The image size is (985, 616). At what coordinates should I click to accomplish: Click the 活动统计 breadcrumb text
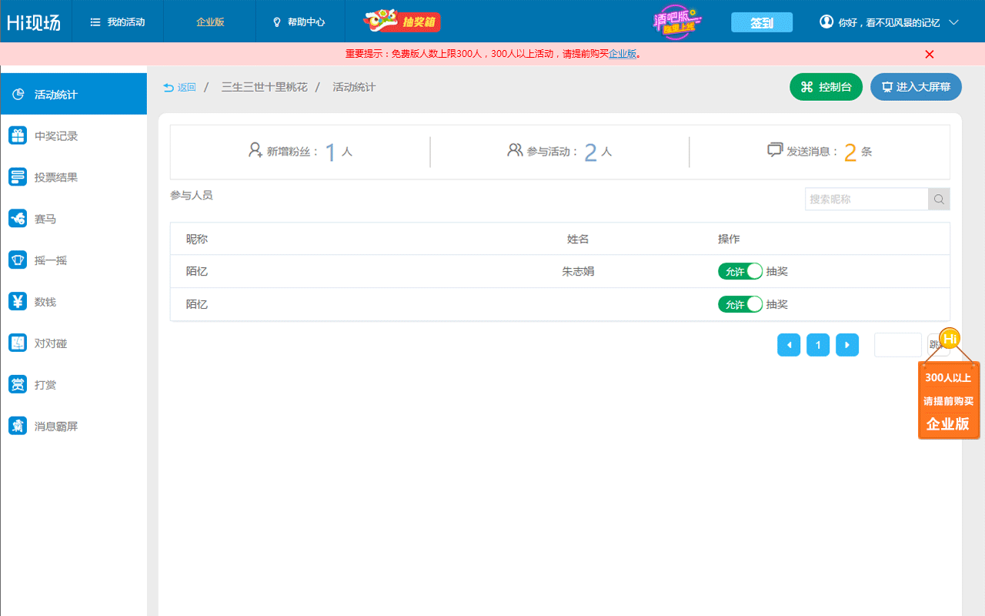(x=354, y=87)
